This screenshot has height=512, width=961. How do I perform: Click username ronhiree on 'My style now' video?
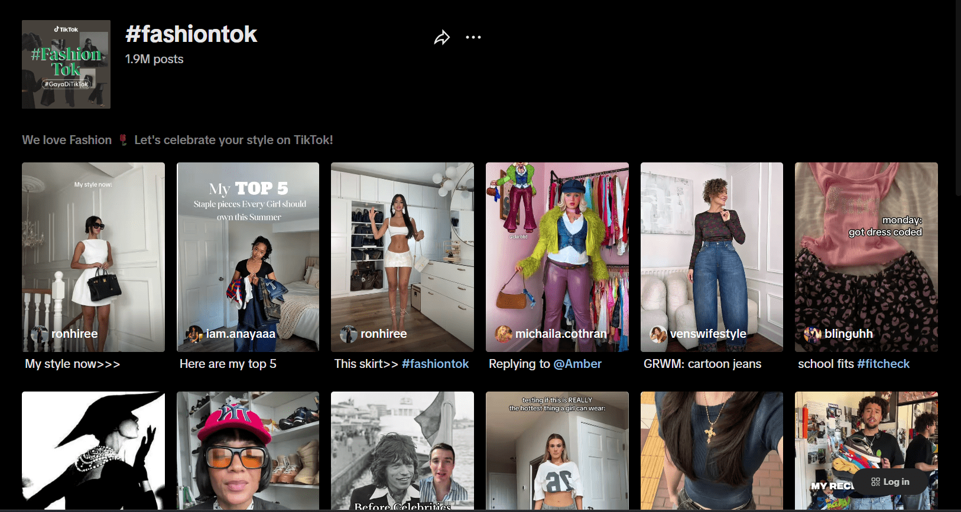[x=74, y=334]
